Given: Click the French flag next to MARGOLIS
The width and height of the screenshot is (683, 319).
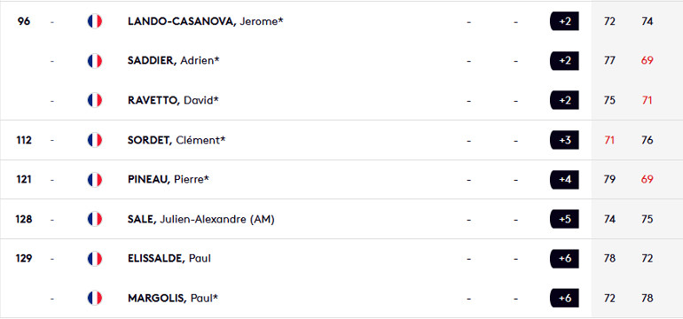Looking at the screenshot, I should click(x=95, y=299).
